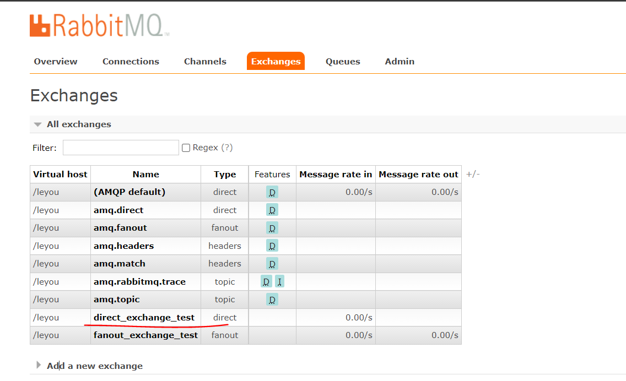Switch to the Channels tab
The image size is (626, 381).
[205, 62]
